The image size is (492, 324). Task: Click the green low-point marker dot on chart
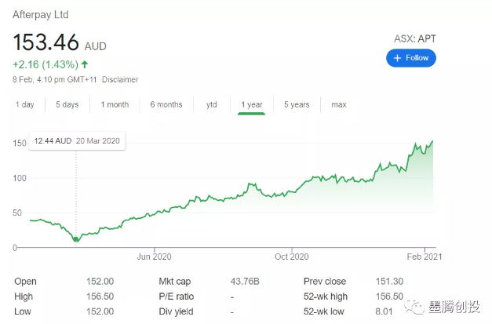click(x=76, y=238)
